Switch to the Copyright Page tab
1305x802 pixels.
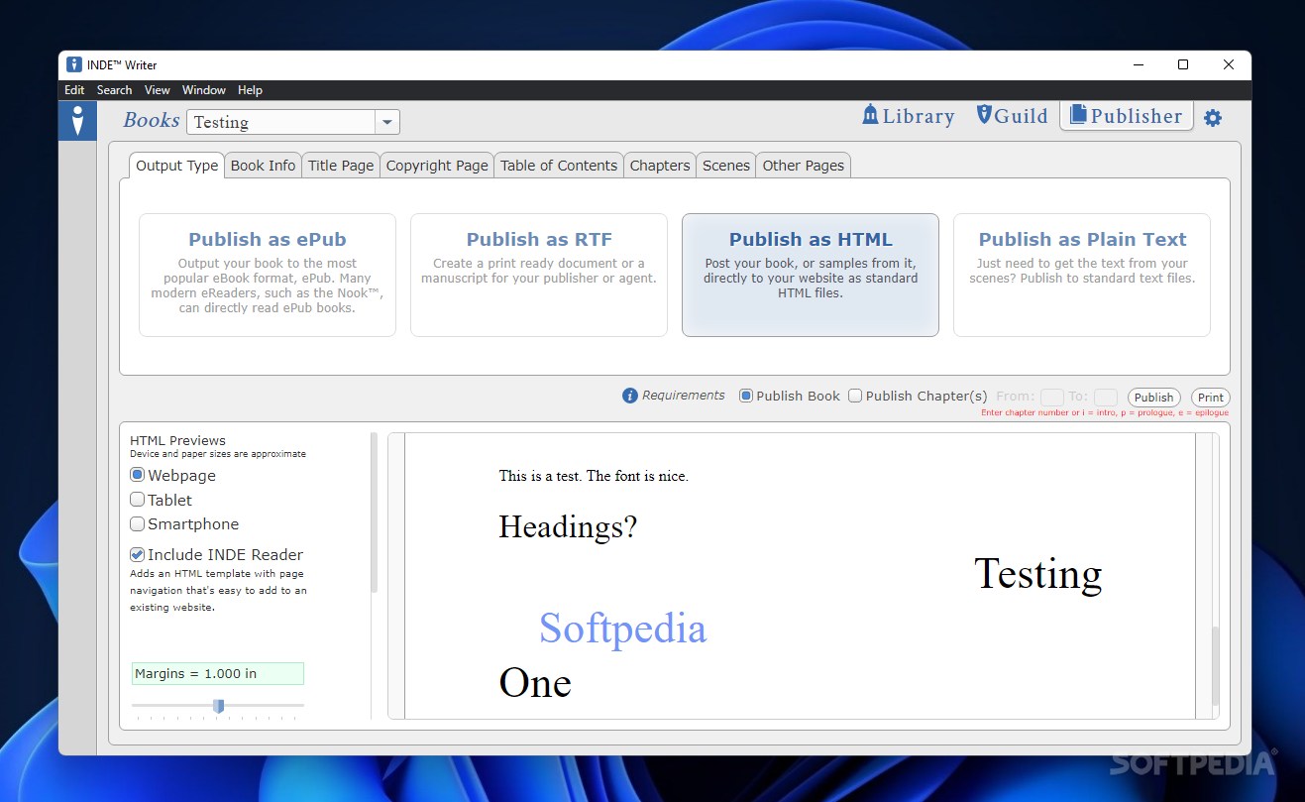point(437,166)
